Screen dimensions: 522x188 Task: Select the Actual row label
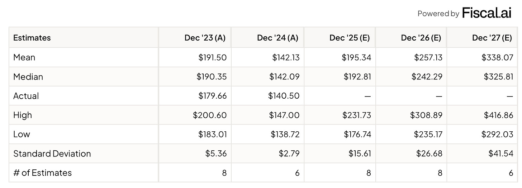[26, 96]
